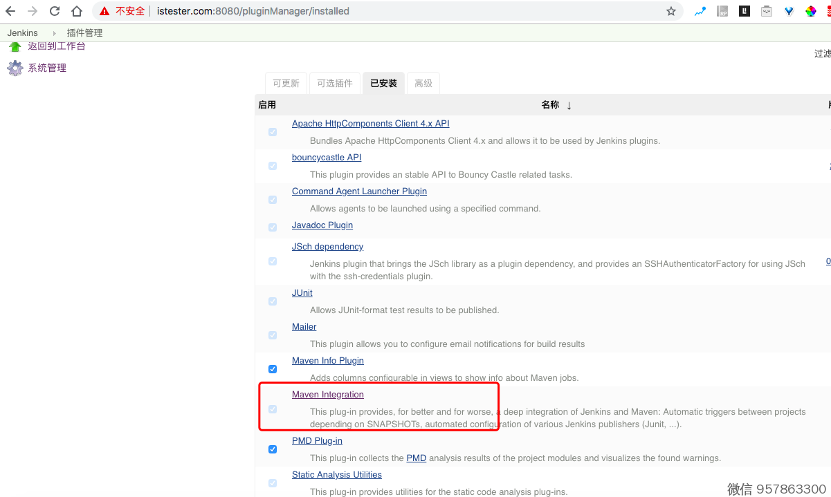Screen dimensions: 831x497
Task: Click the red security warning triangle icon
Action: (104, 11)
